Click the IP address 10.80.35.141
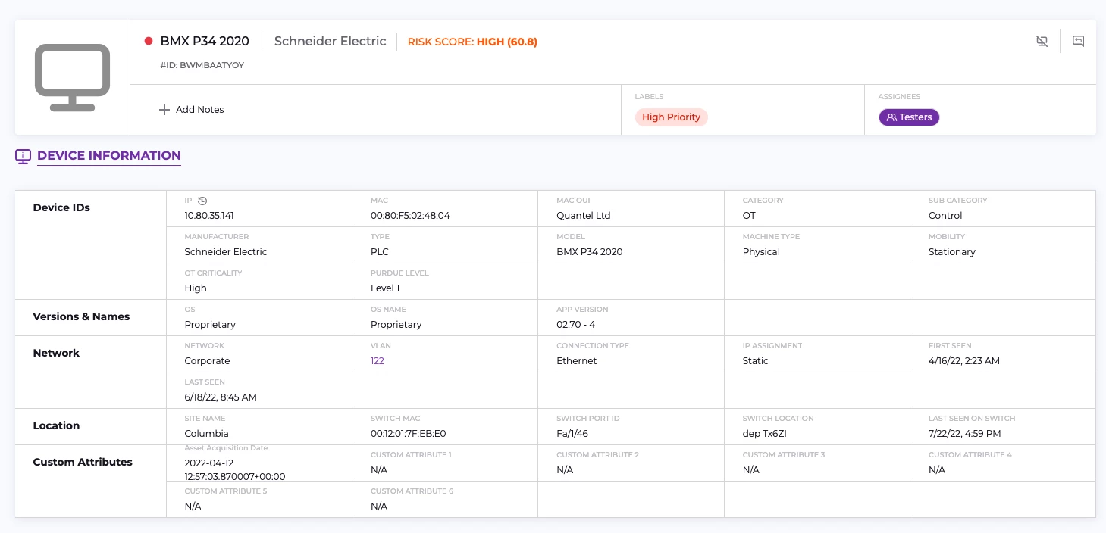 point(209,216)
